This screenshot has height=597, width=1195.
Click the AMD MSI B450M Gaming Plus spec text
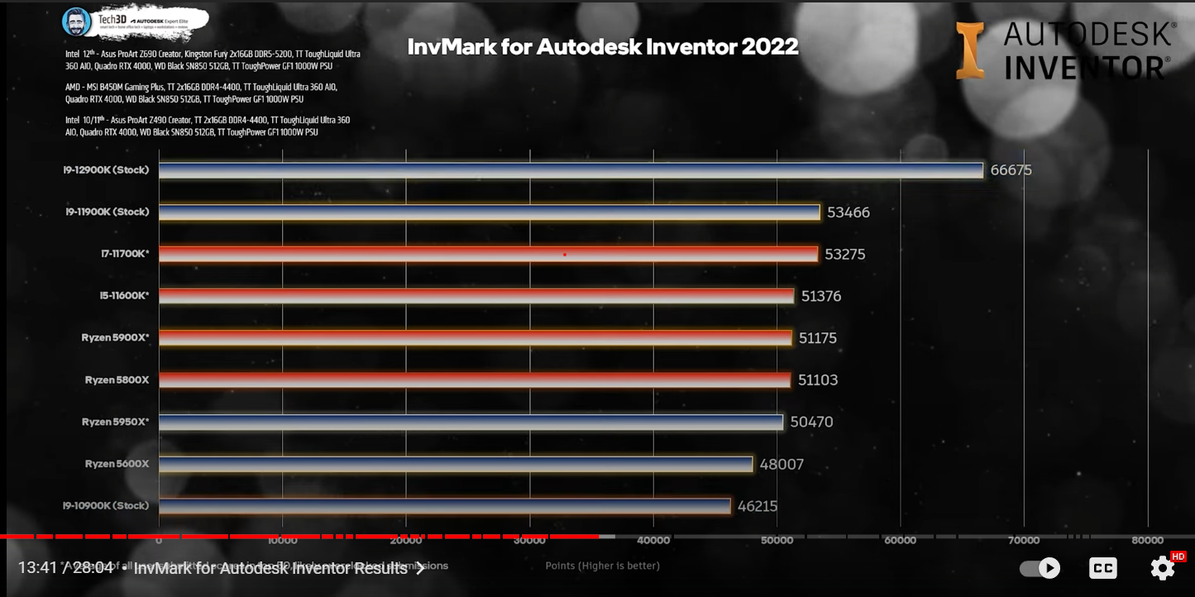pyautogui.click(x=201, y=93)
